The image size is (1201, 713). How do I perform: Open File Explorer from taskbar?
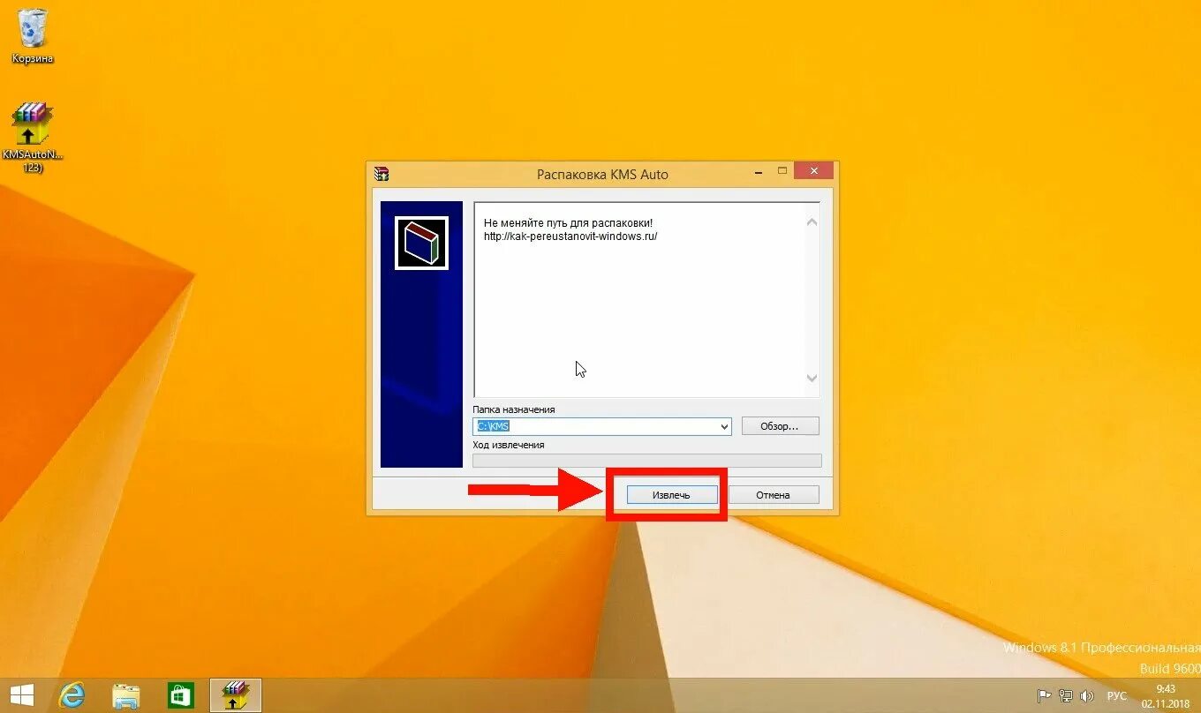point(125,695)
